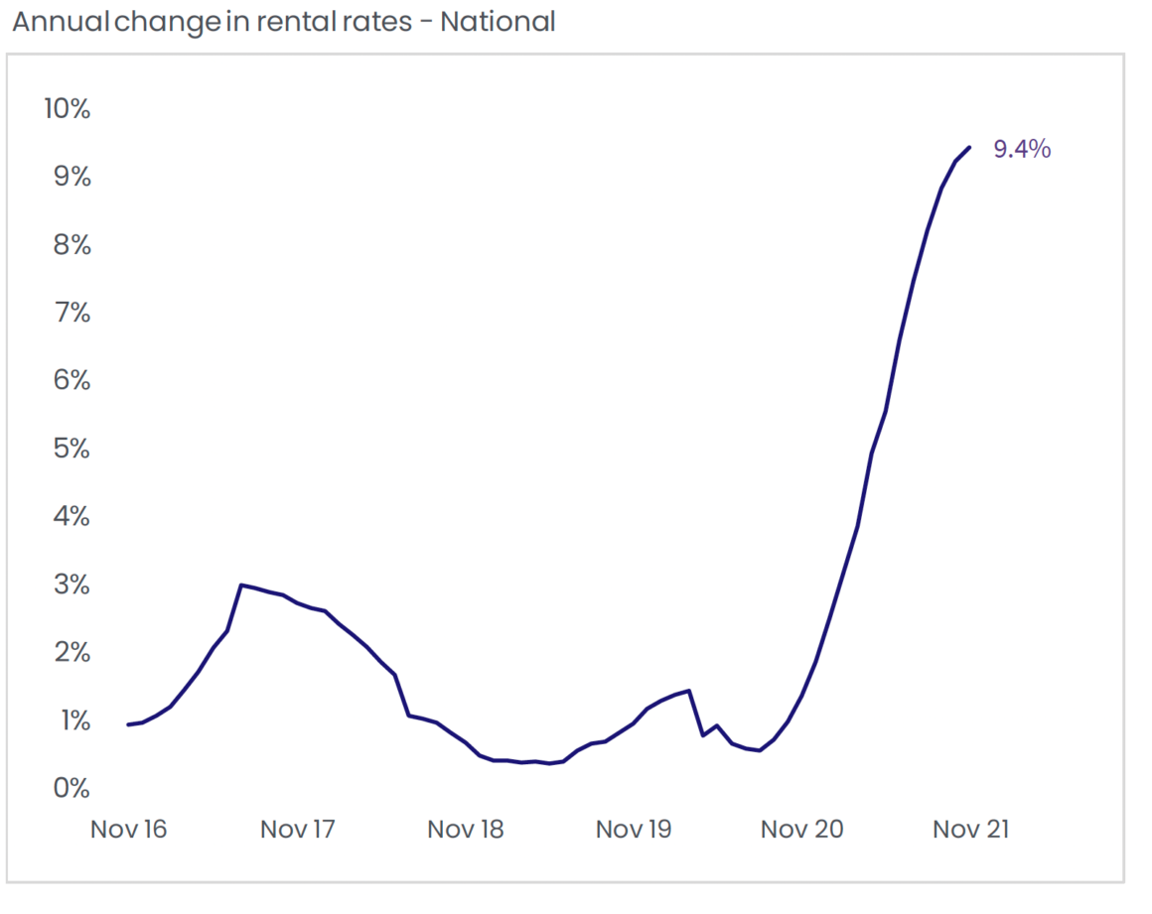Click the 9.4% data label

[x=1022, y=150]
